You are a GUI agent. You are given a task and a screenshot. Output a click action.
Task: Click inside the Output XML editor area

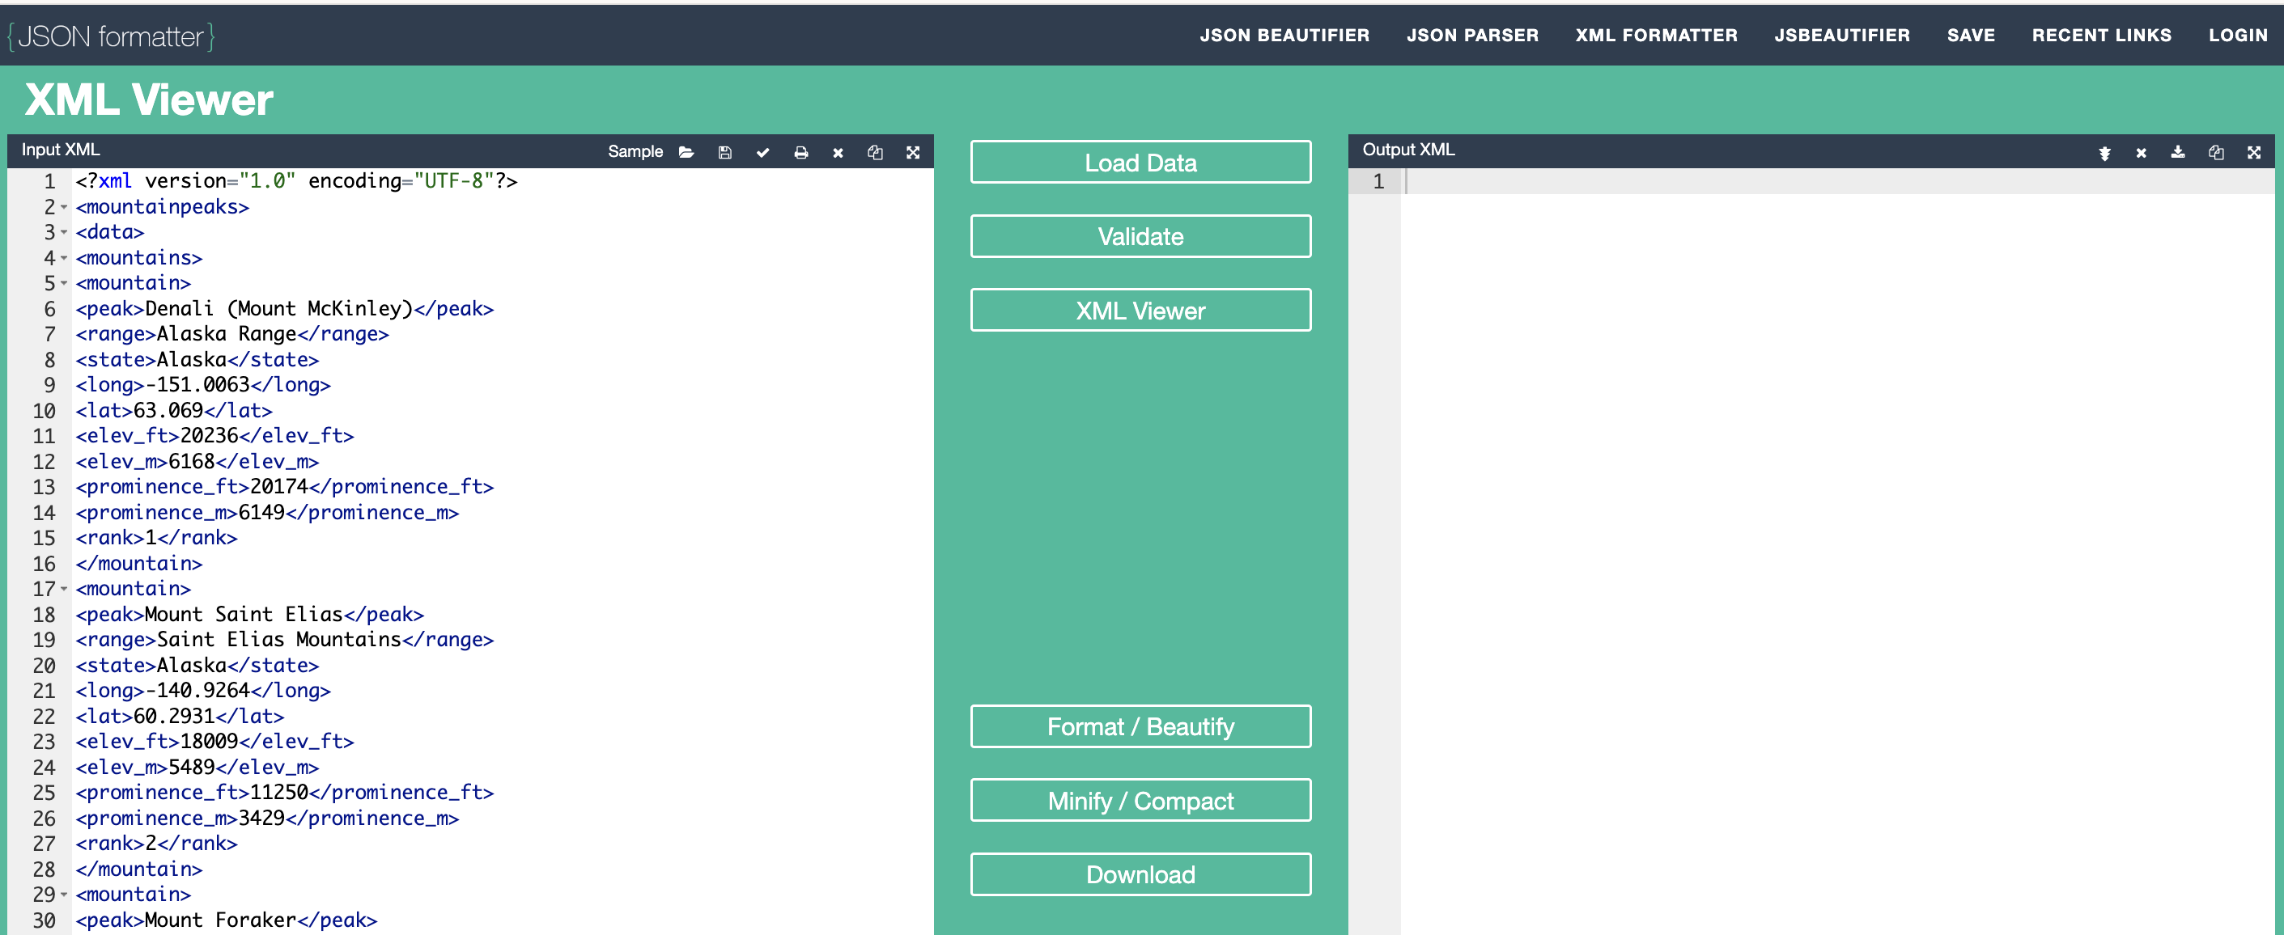point(1836,531)
